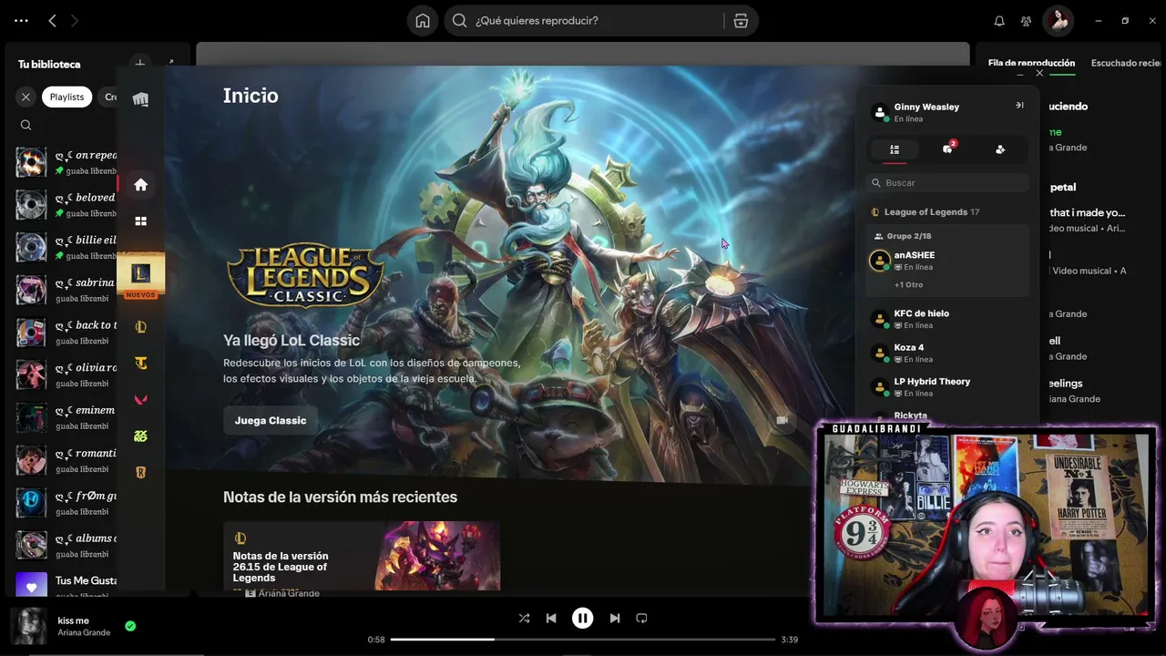Image resolution: width=1166 pixels, height=656 pixels.
Task: Create a new playlist with the plus icon
Action: pos(139,64)
